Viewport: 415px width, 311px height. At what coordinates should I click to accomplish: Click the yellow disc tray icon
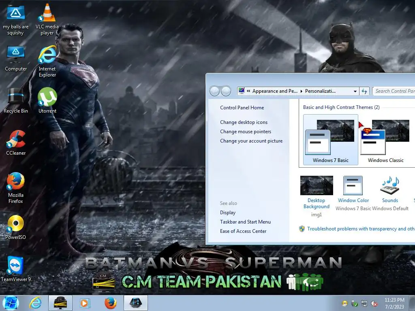[x=344, y=303]
